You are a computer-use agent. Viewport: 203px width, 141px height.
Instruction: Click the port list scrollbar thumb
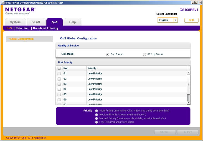[x=189, y=84]
